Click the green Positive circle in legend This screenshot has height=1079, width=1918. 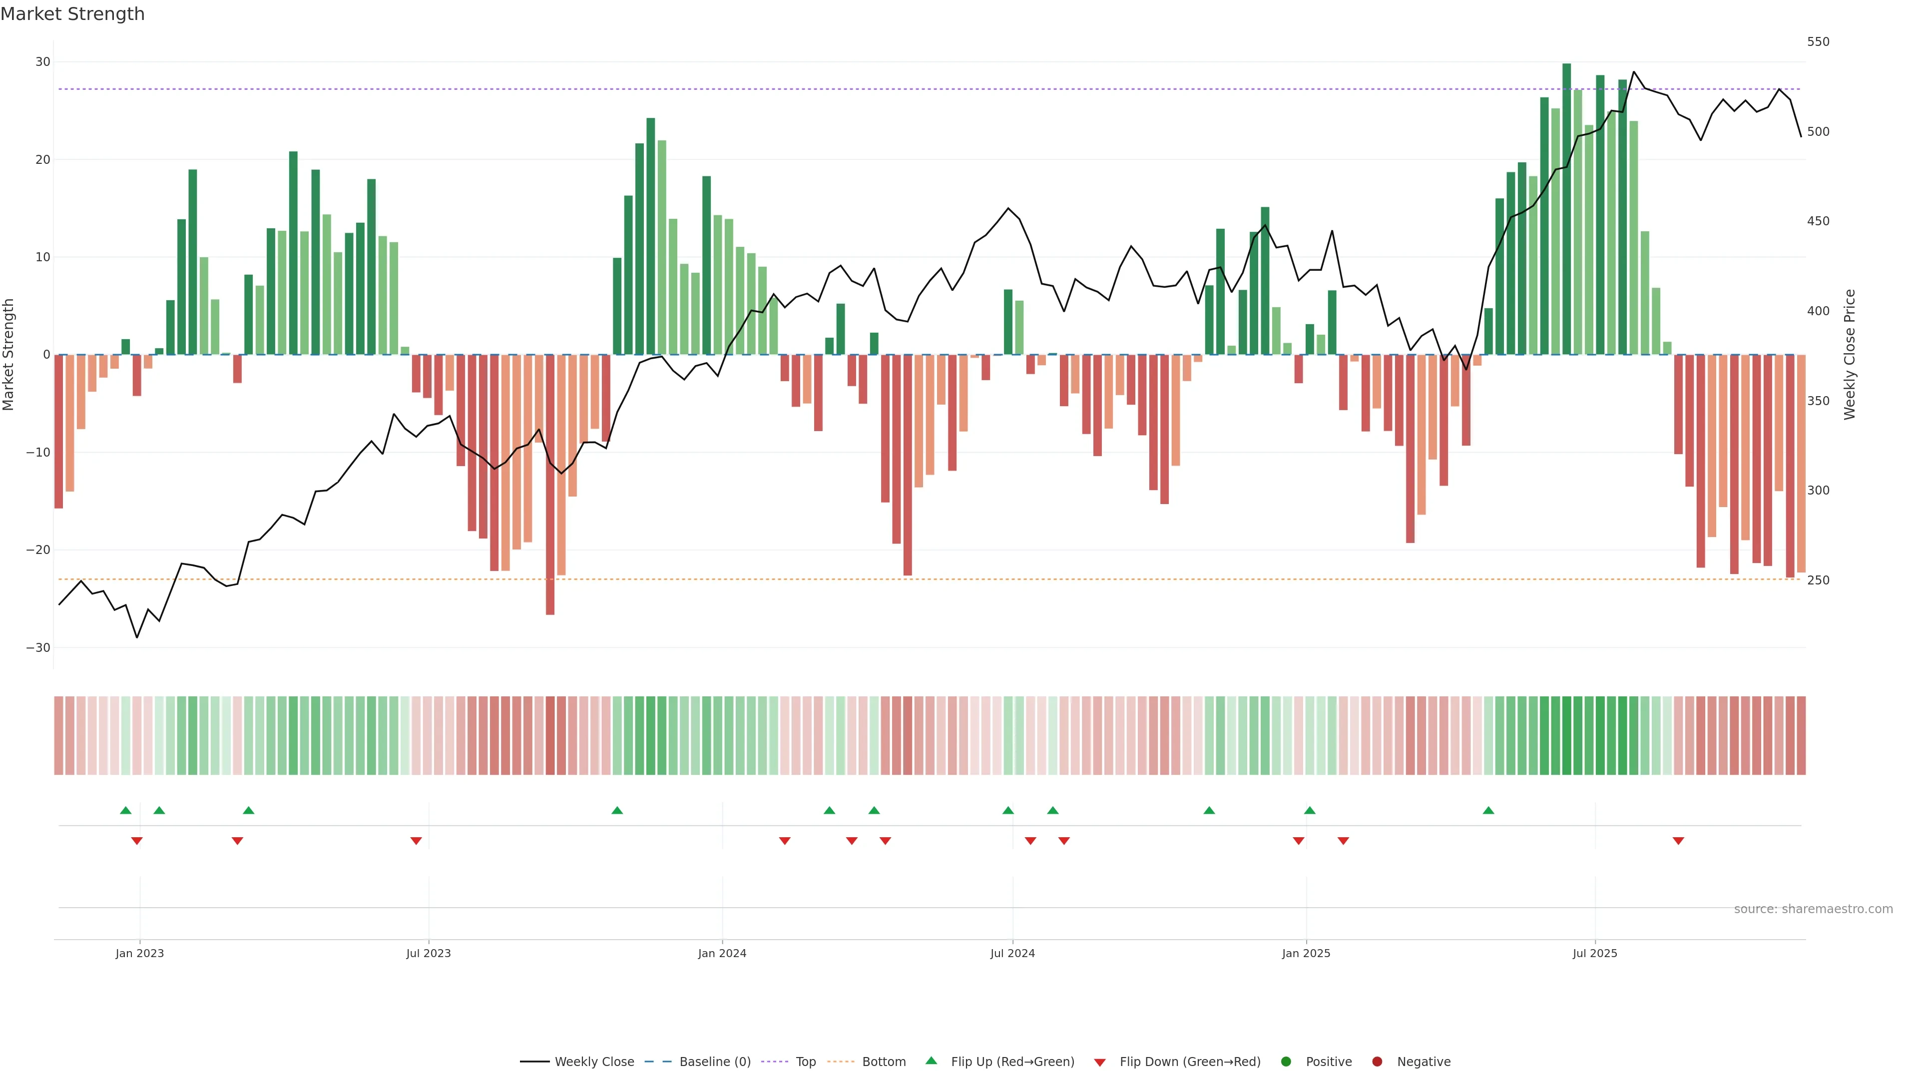tap(1286, 1061)
